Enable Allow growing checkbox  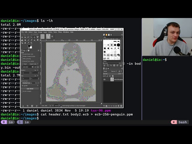coord(22,59)
